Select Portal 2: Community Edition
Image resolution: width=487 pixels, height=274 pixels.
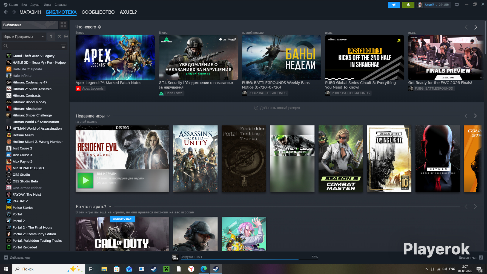point(35,234)
